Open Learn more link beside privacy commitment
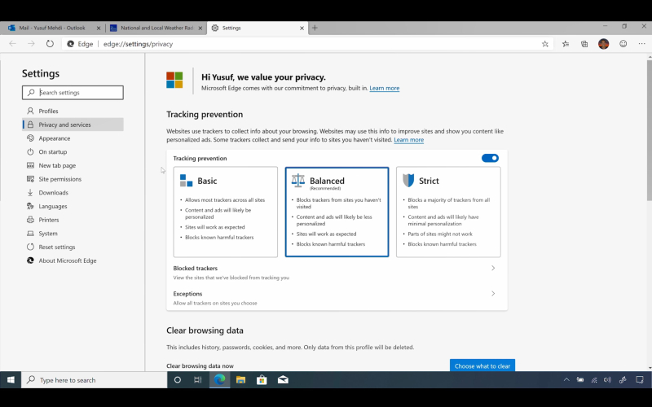This screenshot has width=652, height=407. tap(384, 88)
